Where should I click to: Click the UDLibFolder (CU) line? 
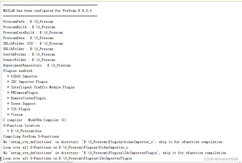coord(33,43)
